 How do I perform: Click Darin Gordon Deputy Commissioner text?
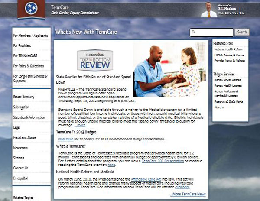pos(75,13)
